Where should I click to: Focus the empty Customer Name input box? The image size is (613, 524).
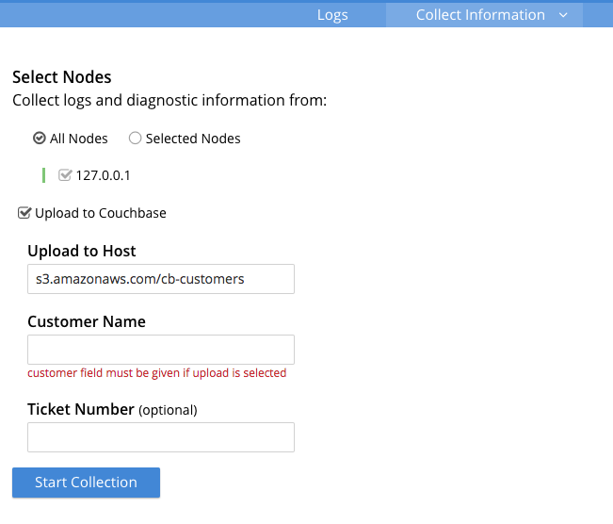[x=161, y=350]
